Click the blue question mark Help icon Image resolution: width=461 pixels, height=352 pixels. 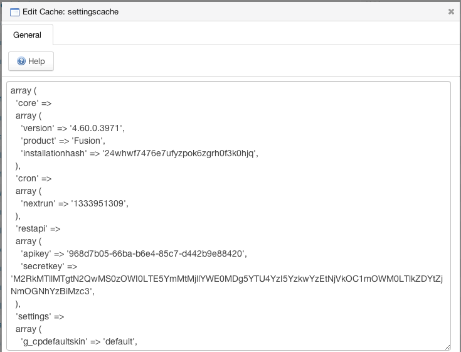[x=21, y=61]
